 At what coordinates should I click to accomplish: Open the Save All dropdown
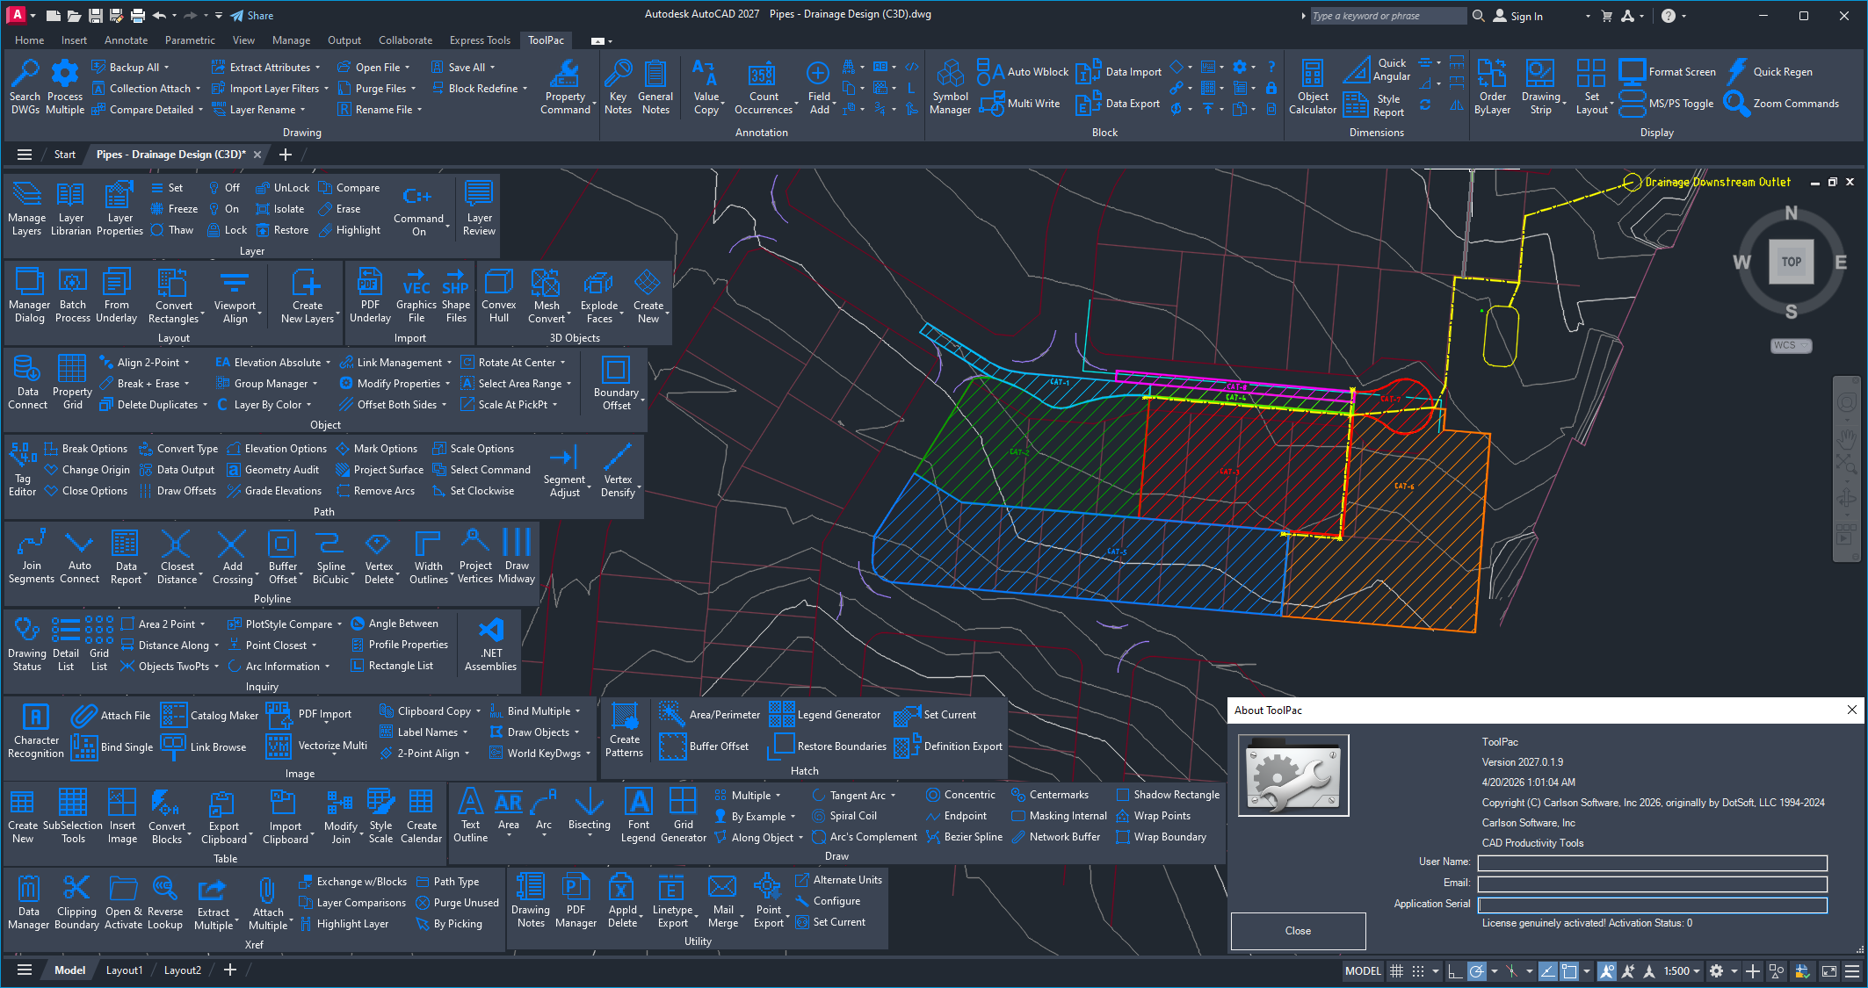click(x=492, y=68)
